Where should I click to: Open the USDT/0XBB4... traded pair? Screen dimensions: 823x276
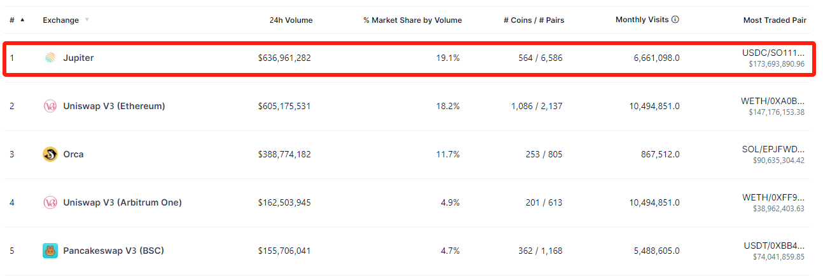click(774, 246)
